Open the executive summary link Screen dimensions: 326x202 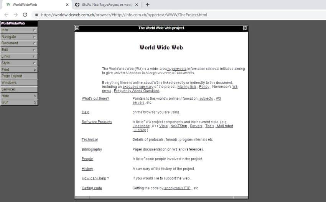point(138,87)
